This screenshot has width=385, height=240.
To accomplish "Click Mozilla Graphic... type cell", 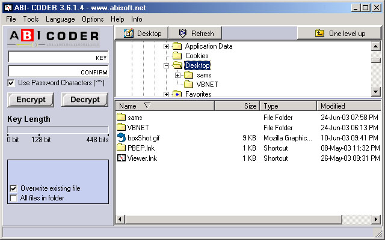I will (288, 138).
